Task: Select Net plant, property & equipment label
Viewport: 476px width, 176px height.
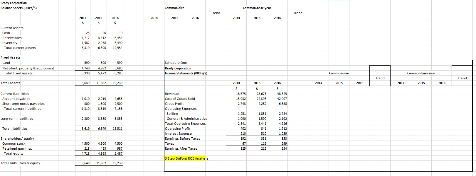Action: [28, 68]
